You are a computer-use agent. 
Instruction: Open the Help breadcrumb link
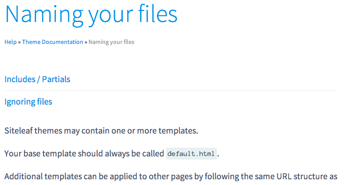tap(11, 42)
